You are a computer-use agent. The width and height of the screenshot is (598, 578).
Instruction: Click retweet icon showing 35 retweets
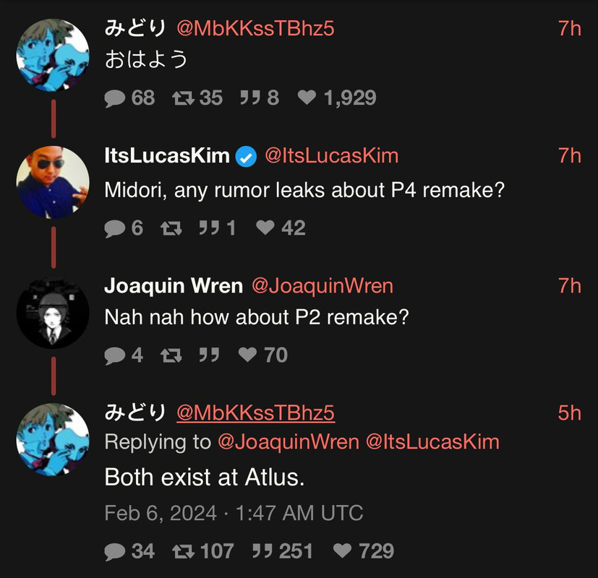pyautogui.click(x=183, y=98)
